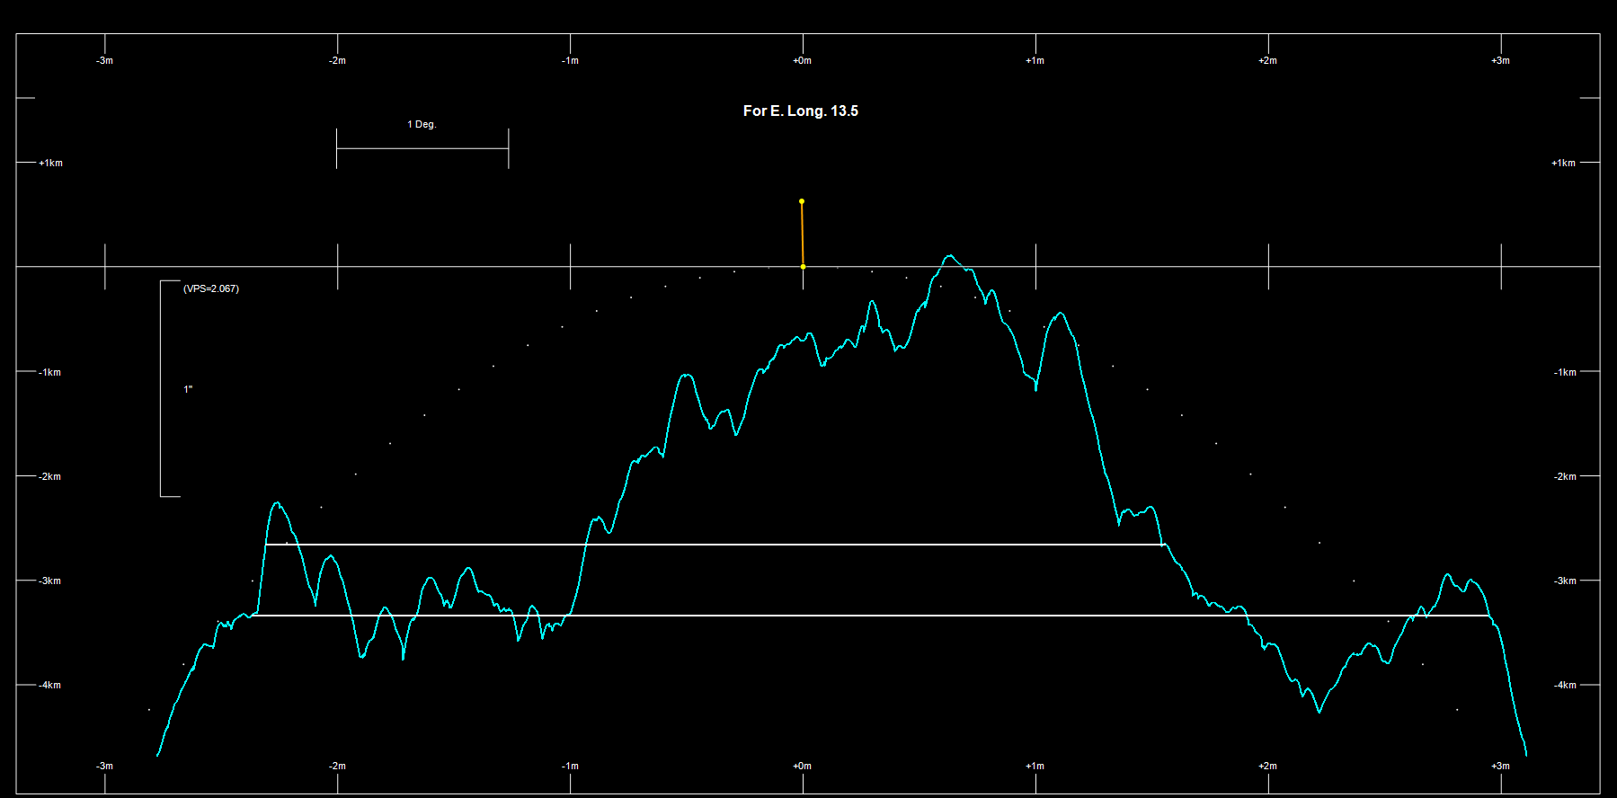Pick the '-3km' label on right axis
Screen dimensions: 1617x798
coord(1565,581)
